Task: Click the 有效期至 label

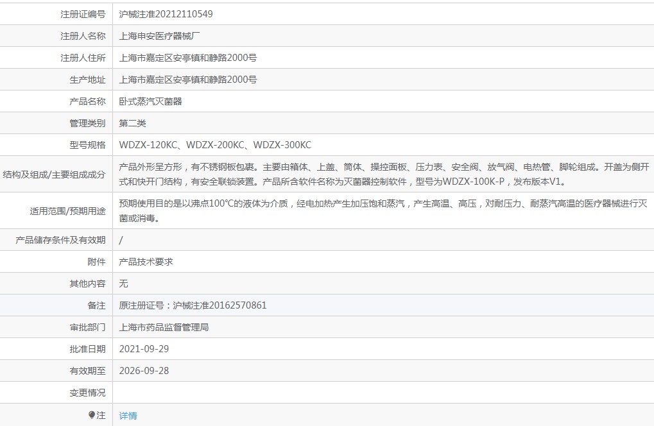Action: pyautogui.click(x=87, y=371)
